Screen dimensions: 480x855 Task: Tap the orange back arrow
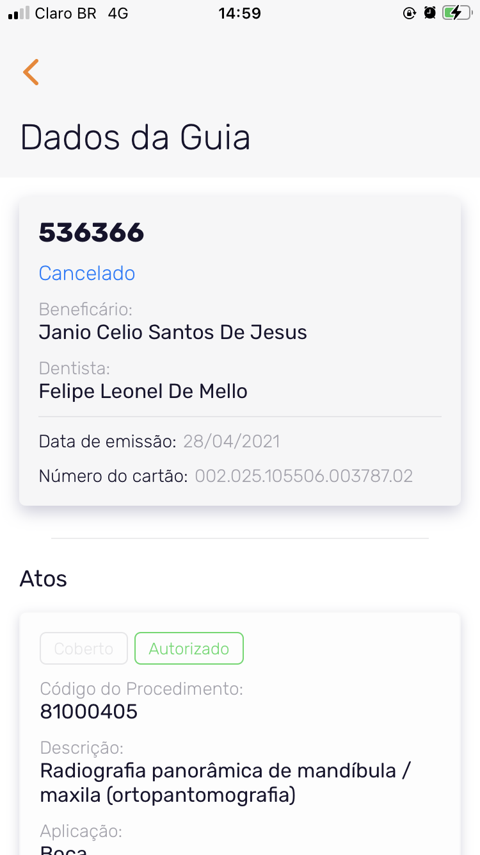click(31, 72)
